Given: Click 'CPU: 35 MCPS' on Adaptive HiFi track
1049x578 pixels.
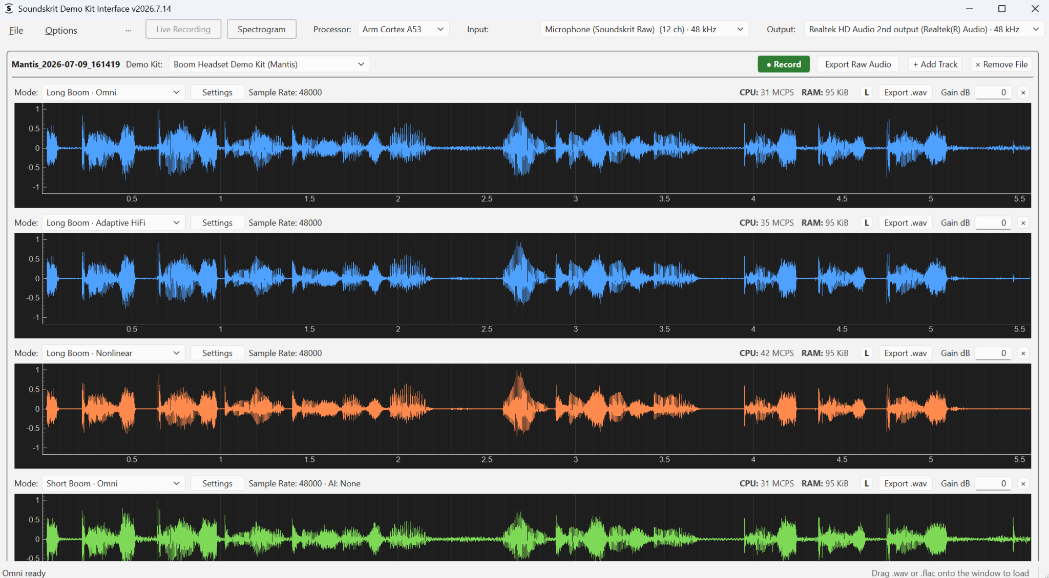Looking at the screenshot, I should click(x=766, y=223).
